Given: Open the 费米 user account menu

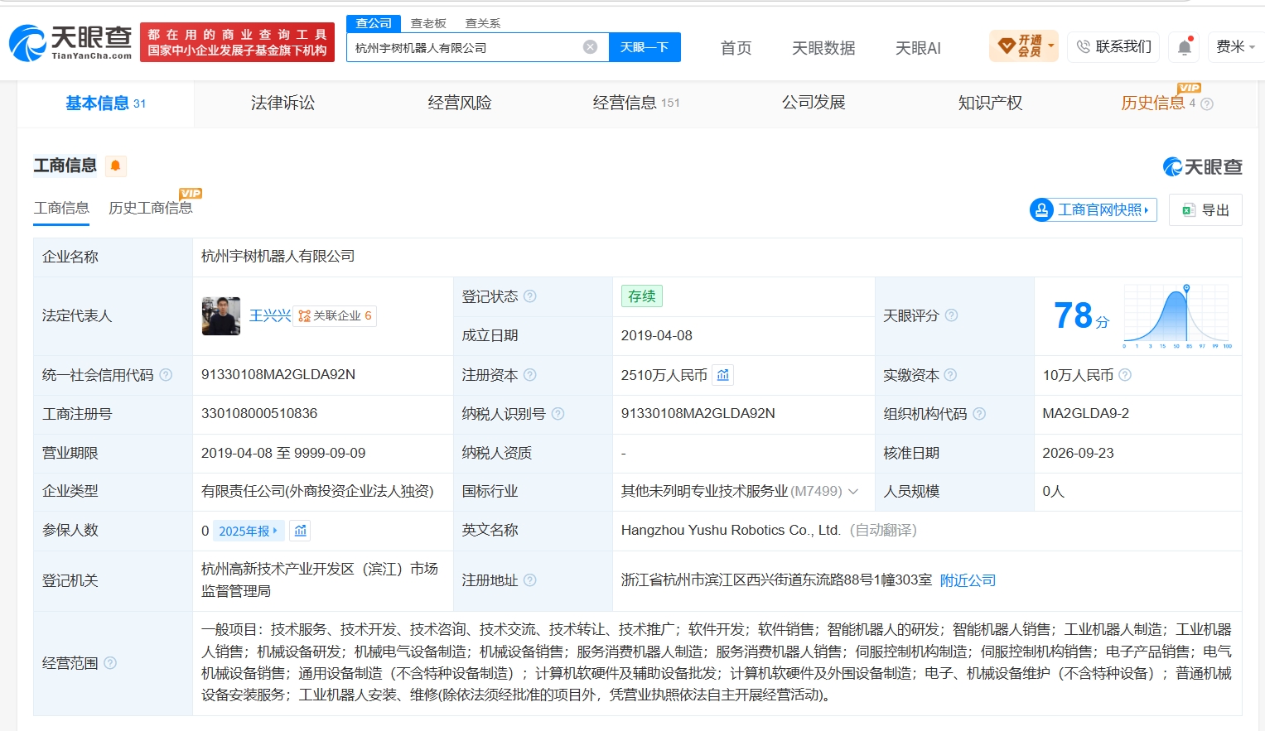Looking at the screenshot, I should 1235,46.
